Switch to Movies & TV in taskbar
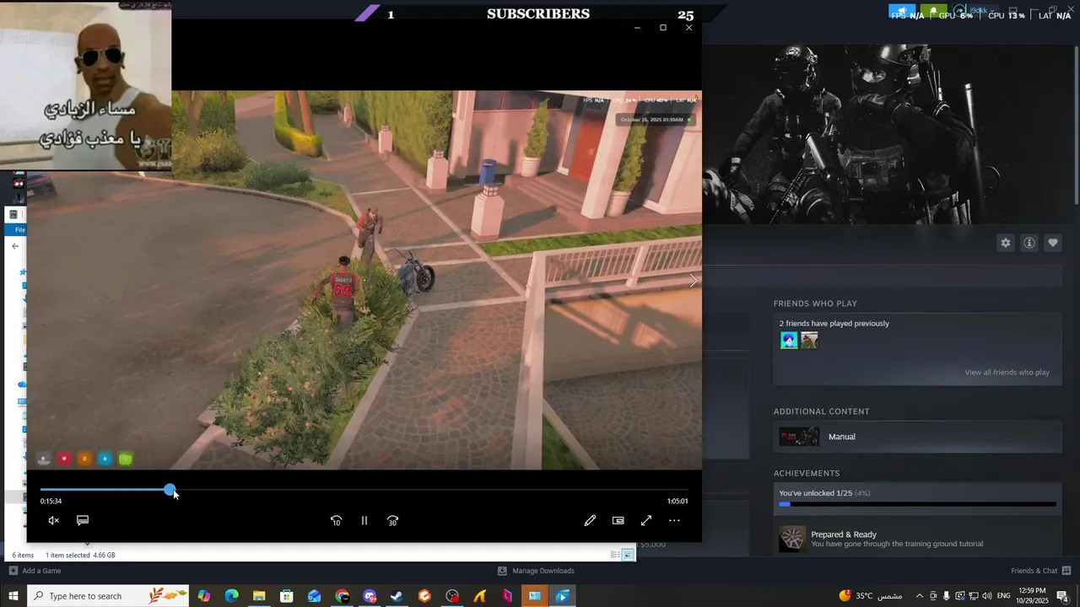The image size is (1080, 607). (563, 596)
